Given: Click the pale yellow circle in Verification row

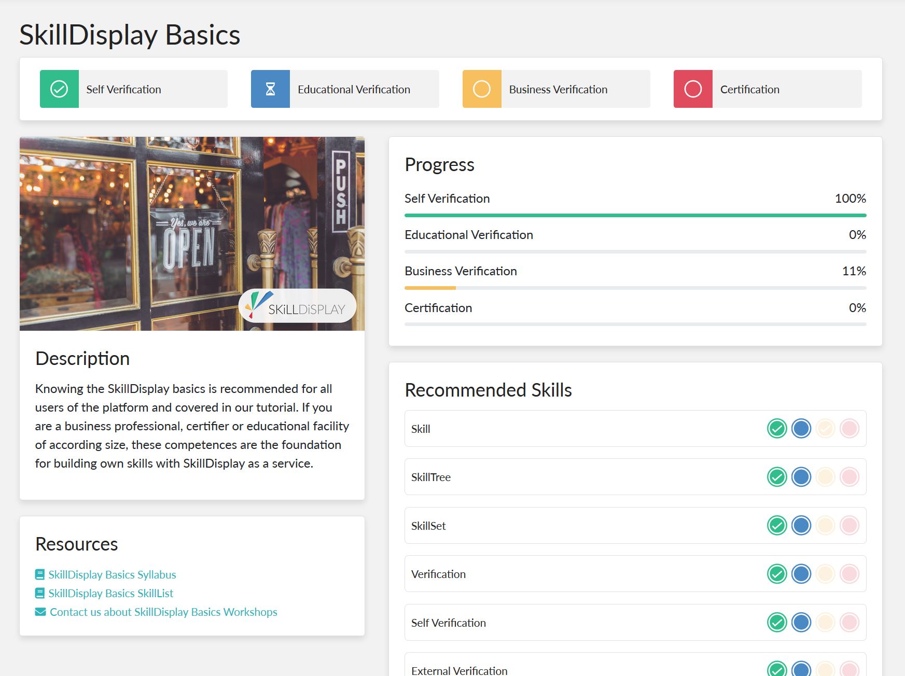Looking at the screenshot, I should (x=825, y=574).
